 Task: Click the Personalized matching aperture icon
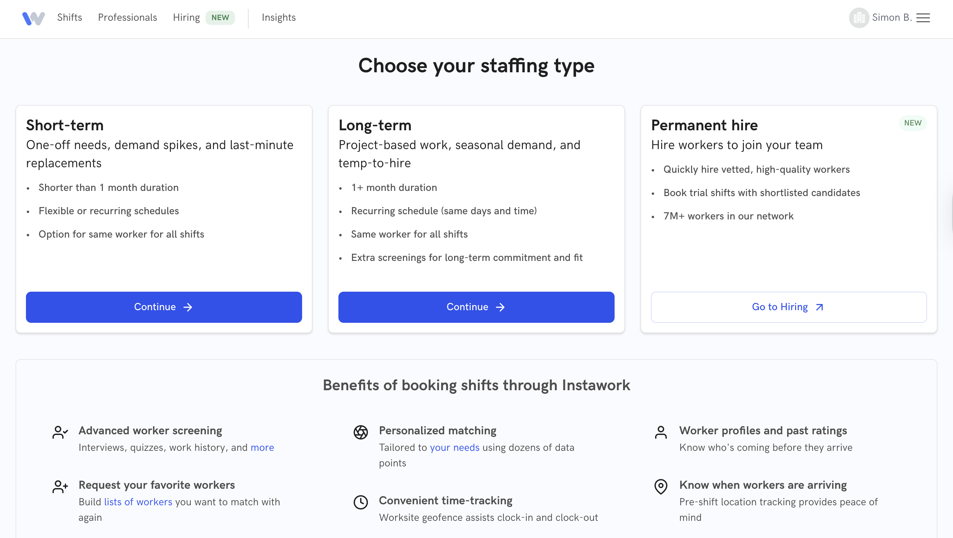[360, 432]
